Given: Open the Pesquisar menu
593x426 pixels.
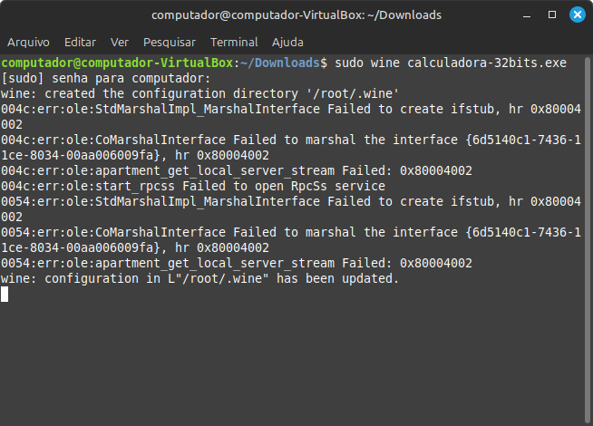Looking at the screenshot, I should coord(170,43).
